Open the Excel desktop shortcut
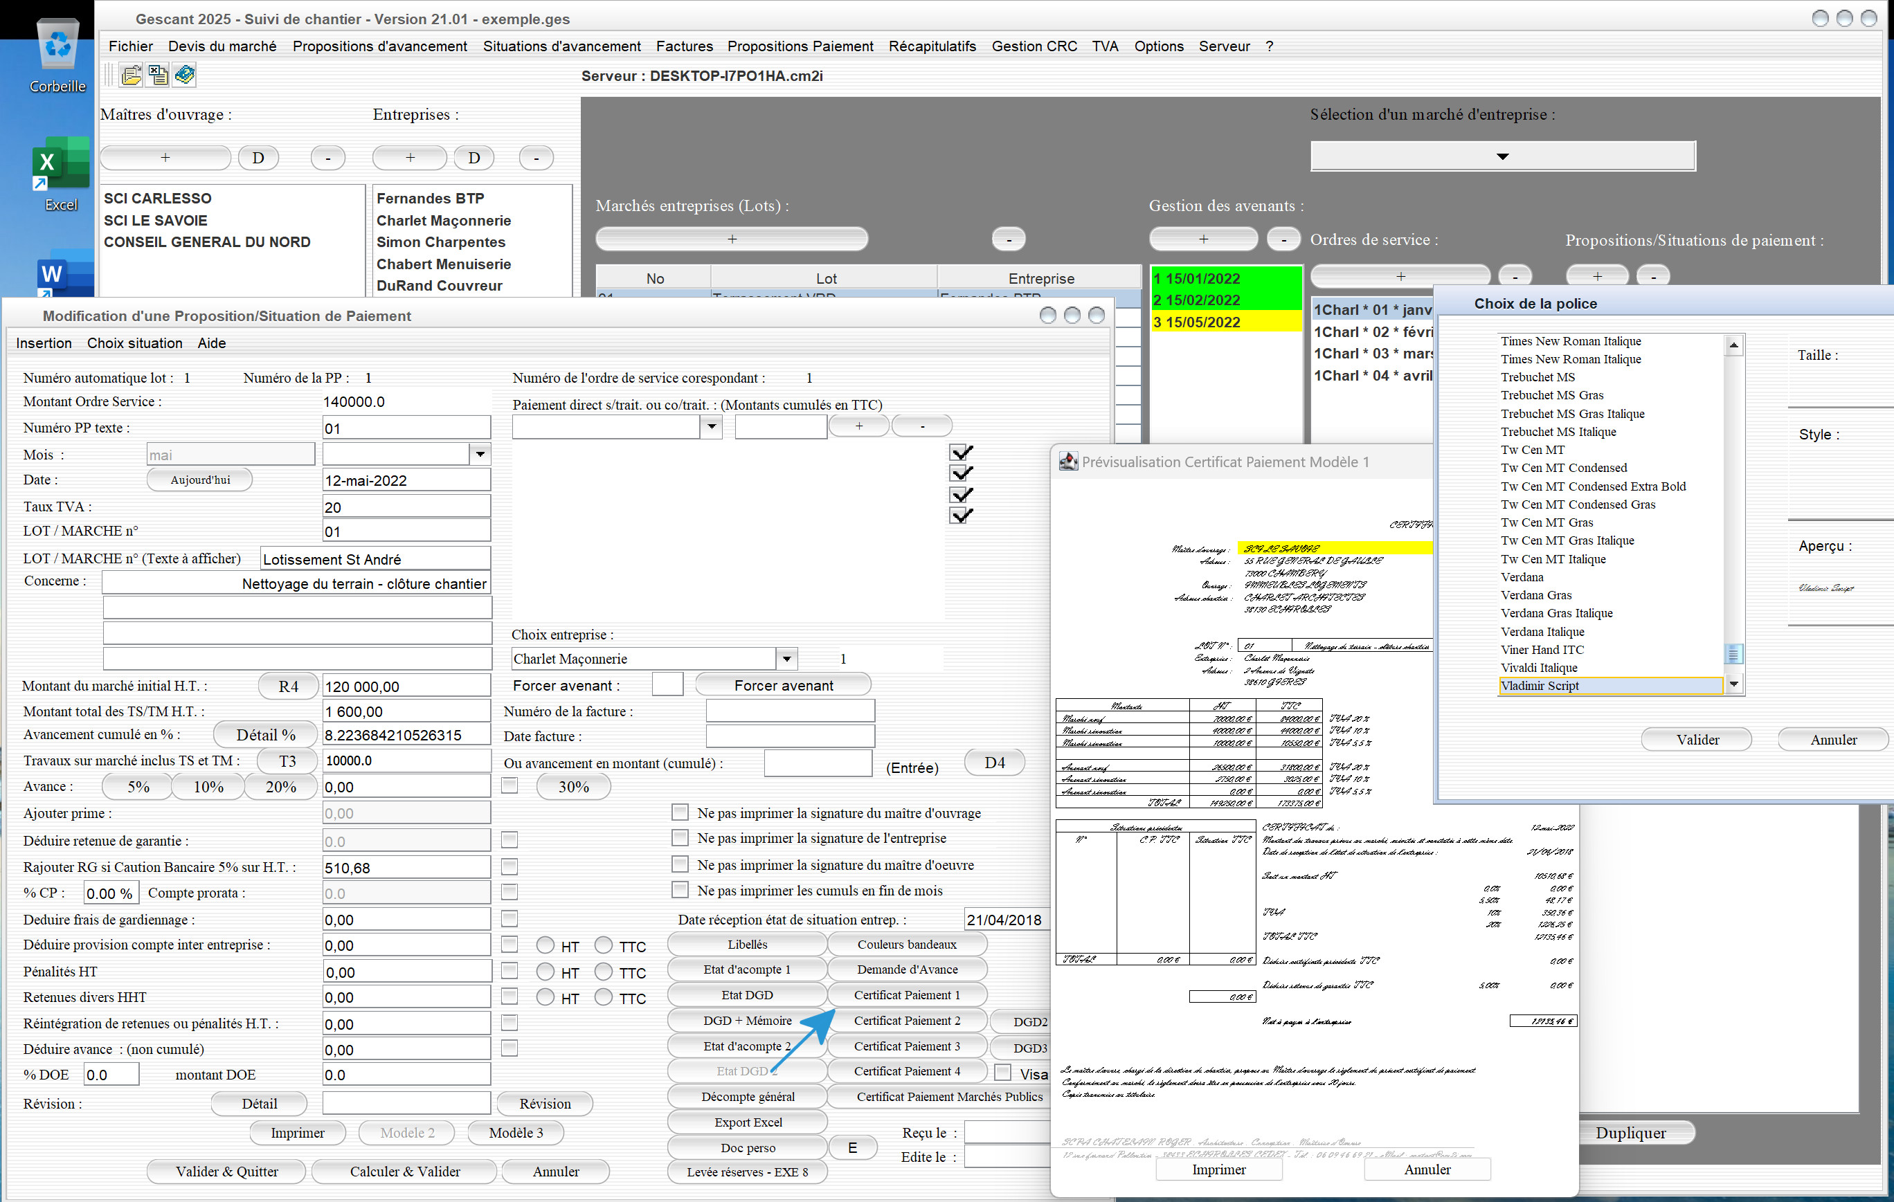Screen dimensions: 1894x1202 coord(60,173)
